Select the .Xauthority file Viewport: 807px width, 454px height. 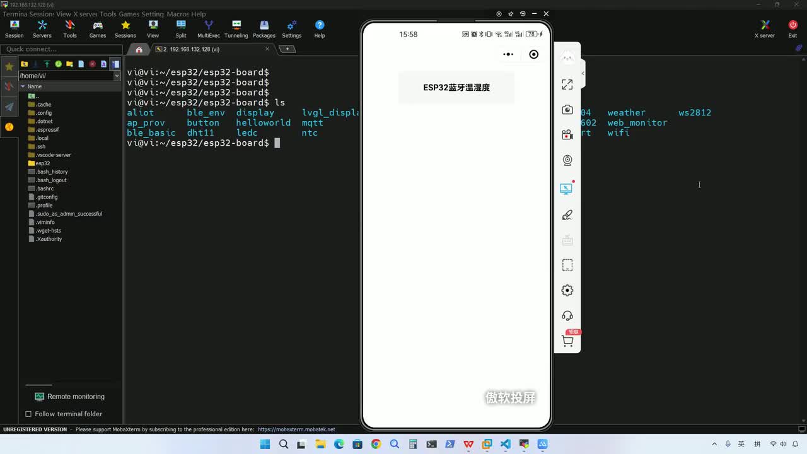click(x=45, y=239)
